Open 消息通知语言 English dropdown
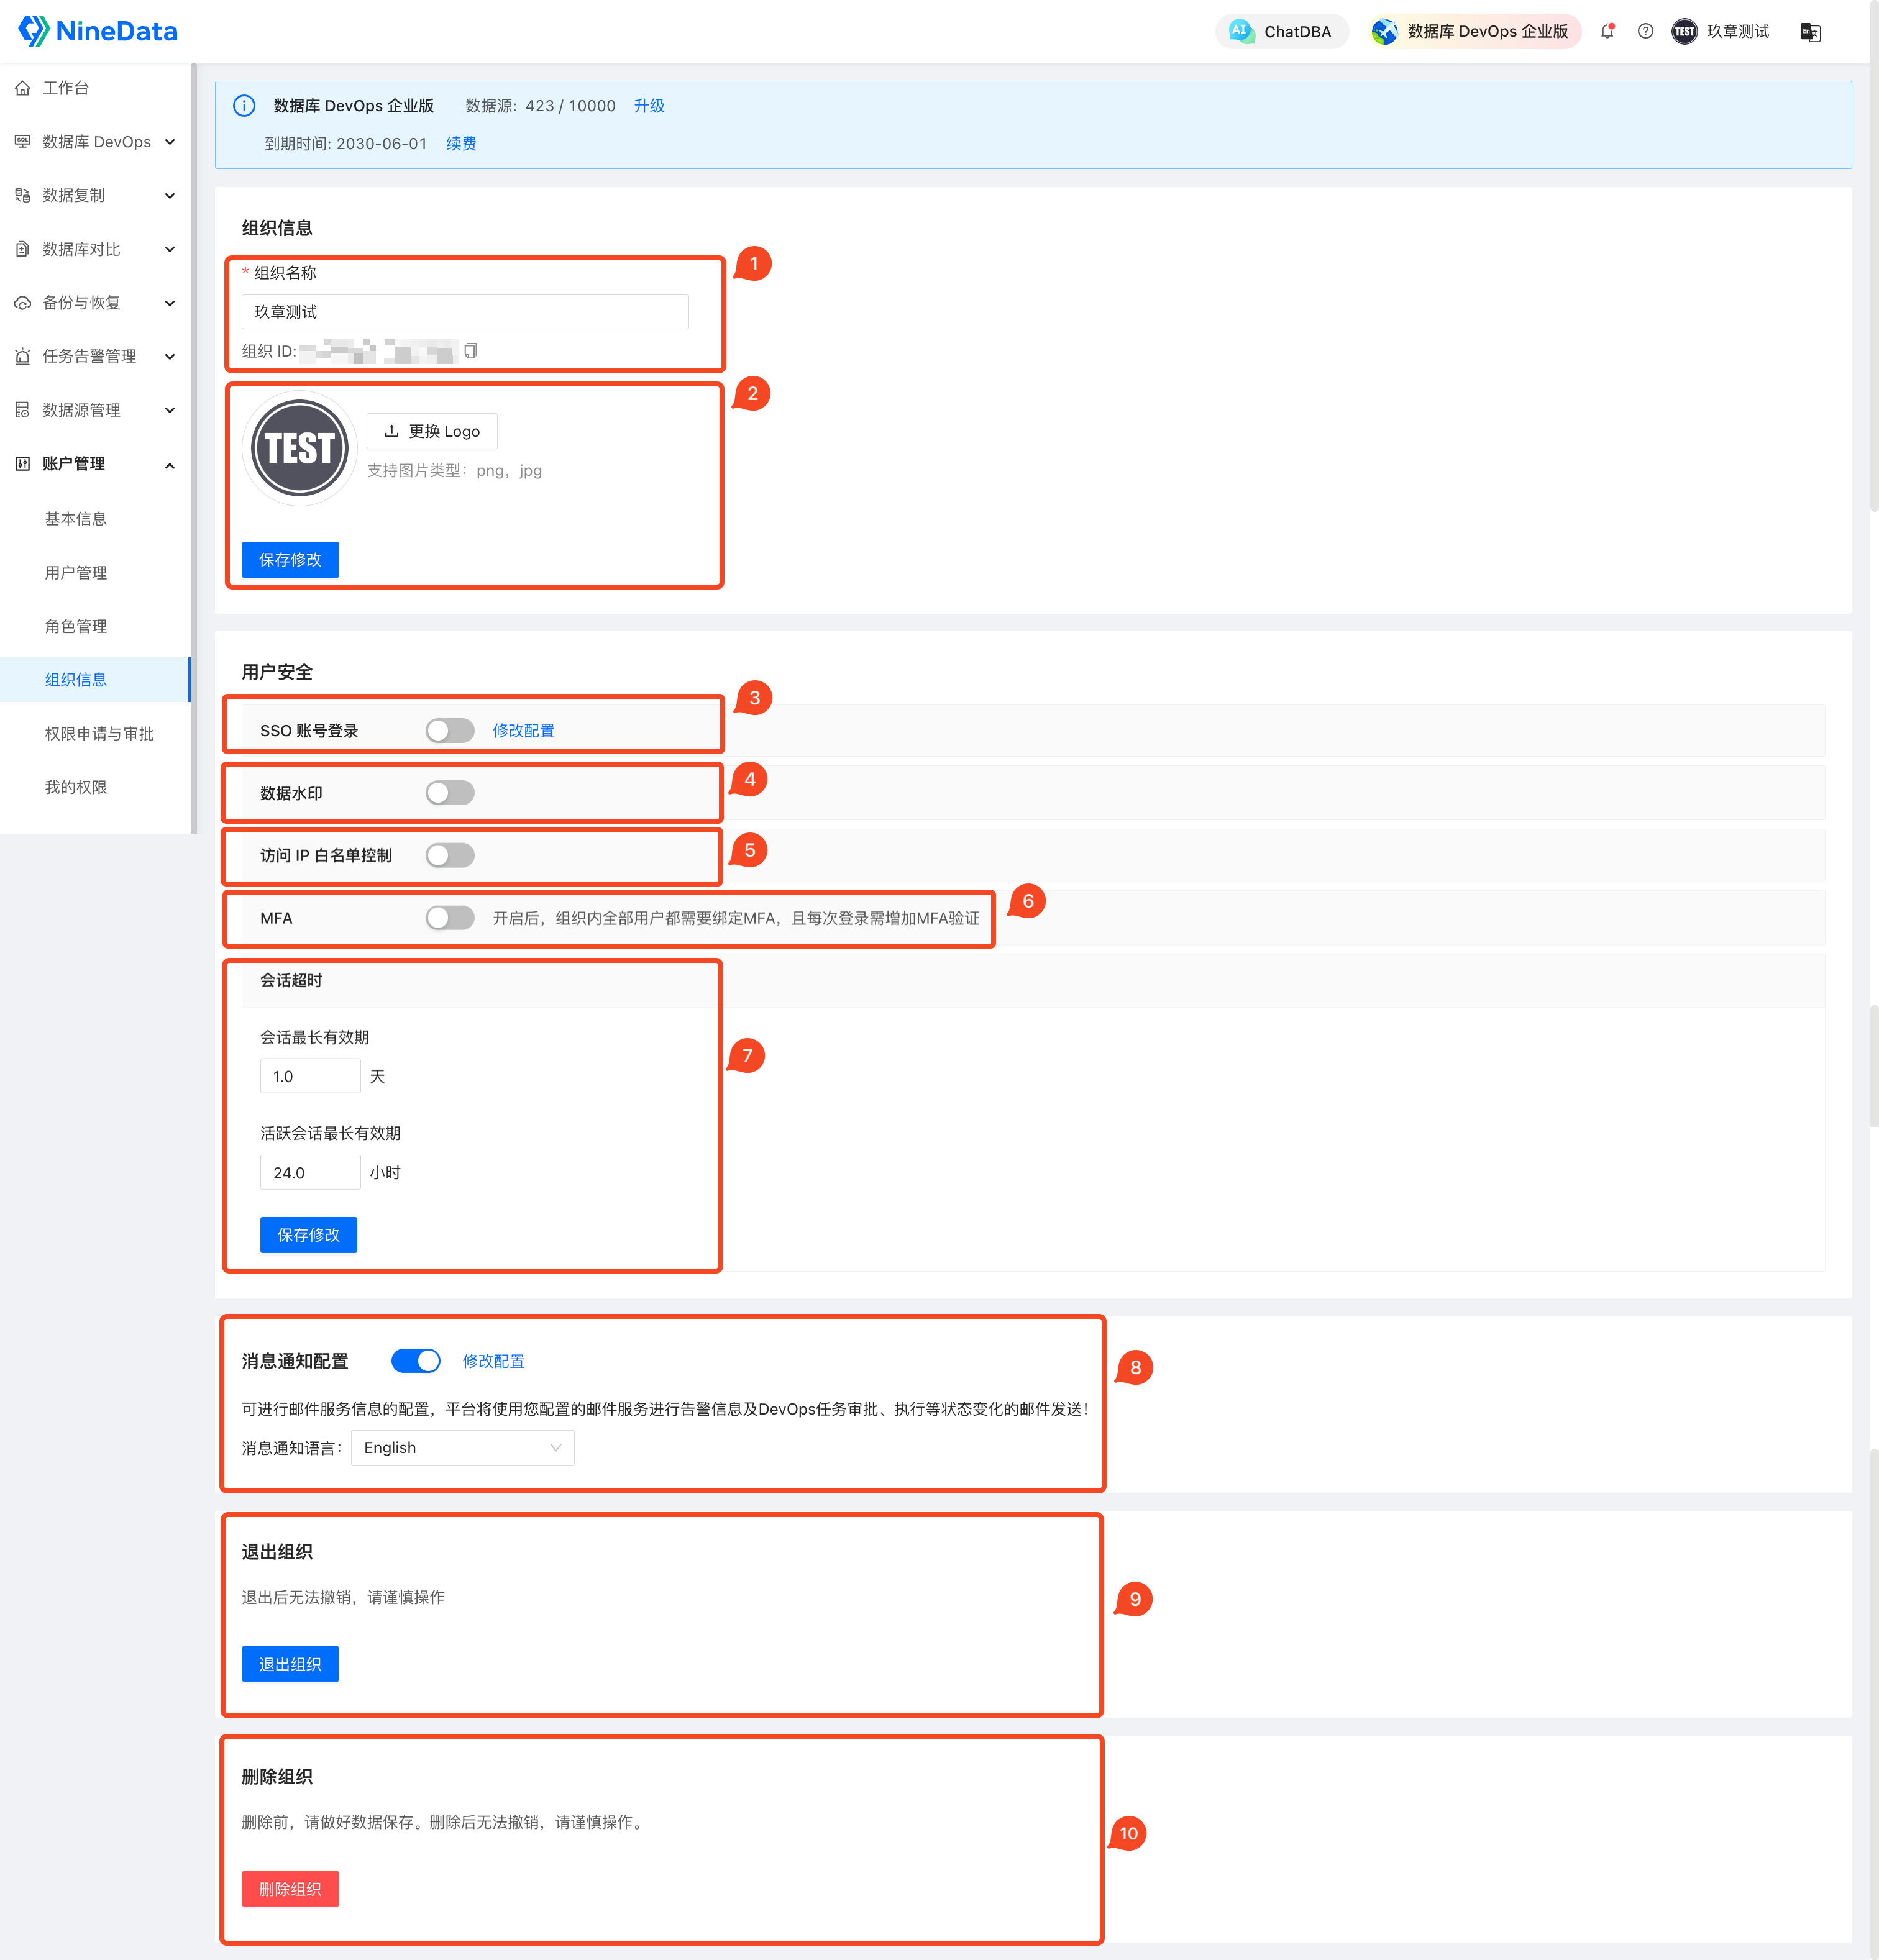The image size is (1879, 1960). (x=462, y=1448)
